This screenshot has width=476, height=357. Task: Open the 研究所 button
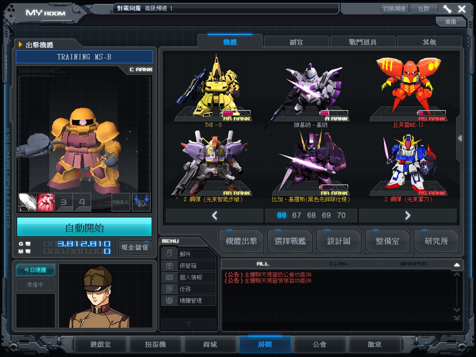tap(436, 241)
